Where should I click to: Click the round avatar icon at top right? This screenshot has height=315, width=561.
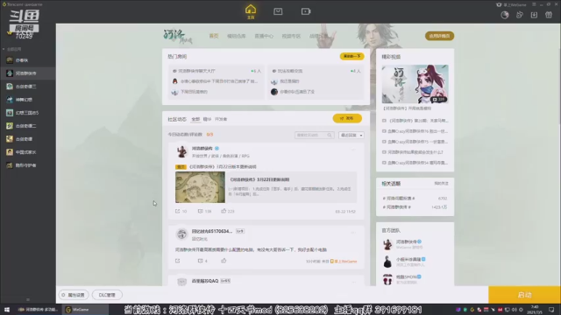[505, 15]
